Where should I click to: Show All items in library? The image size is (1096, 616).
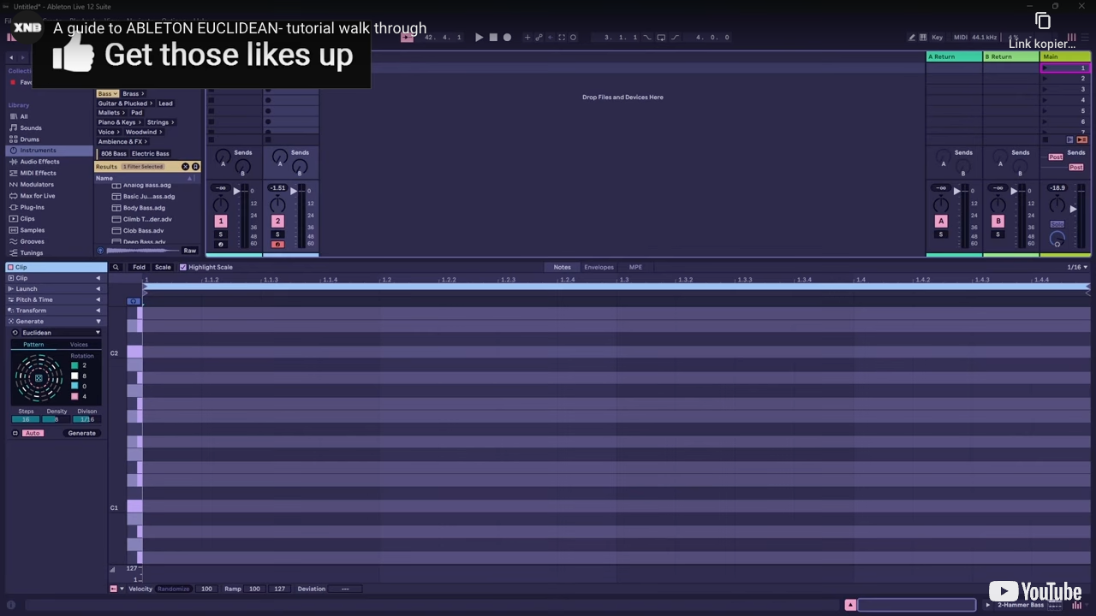click(24, 116)
